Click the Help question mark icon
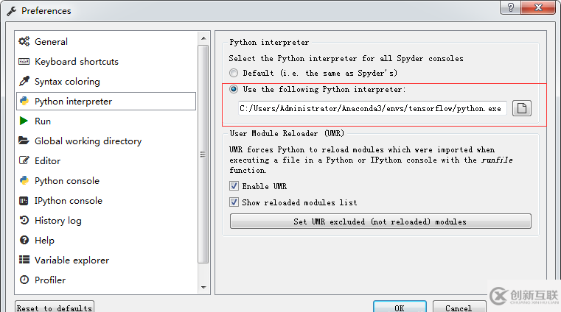The width and height of the screenshot is (561, 312). [24, 240]
